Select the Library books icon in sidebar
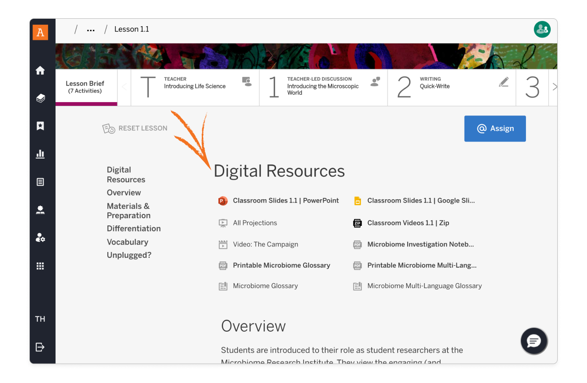Screen dimensions: 587x383 [40, 98]
